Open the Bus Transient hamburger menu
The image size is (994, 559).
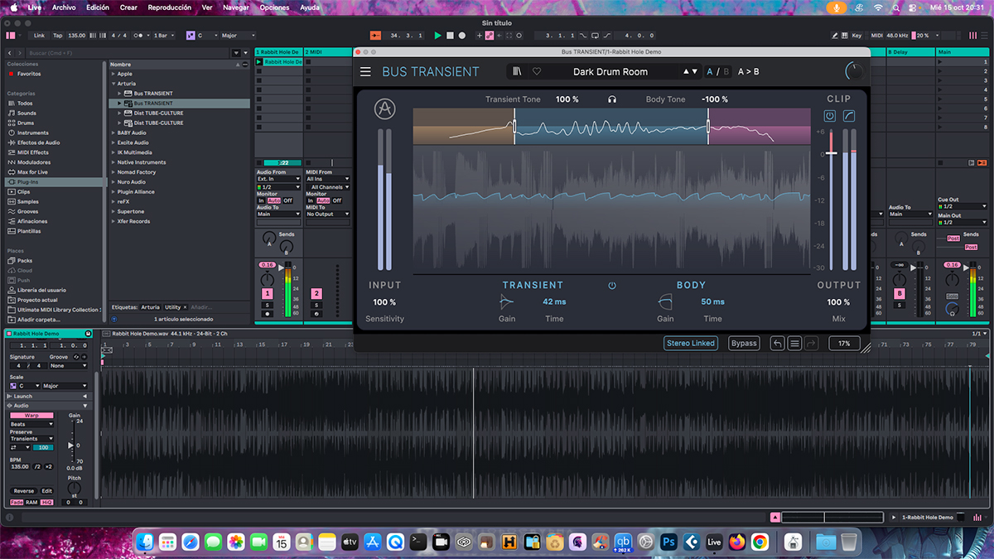point(365,72)
